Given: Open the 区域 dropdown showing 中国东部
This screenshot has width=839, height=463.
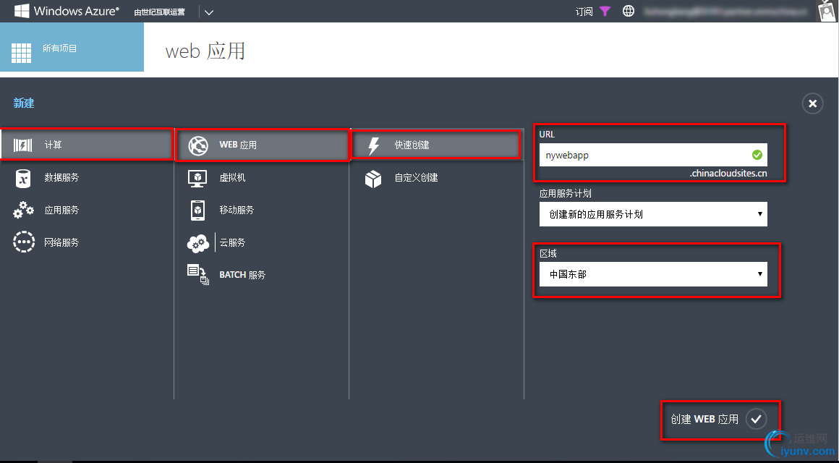Looking at the screenshot, I should tap(653, 274).
